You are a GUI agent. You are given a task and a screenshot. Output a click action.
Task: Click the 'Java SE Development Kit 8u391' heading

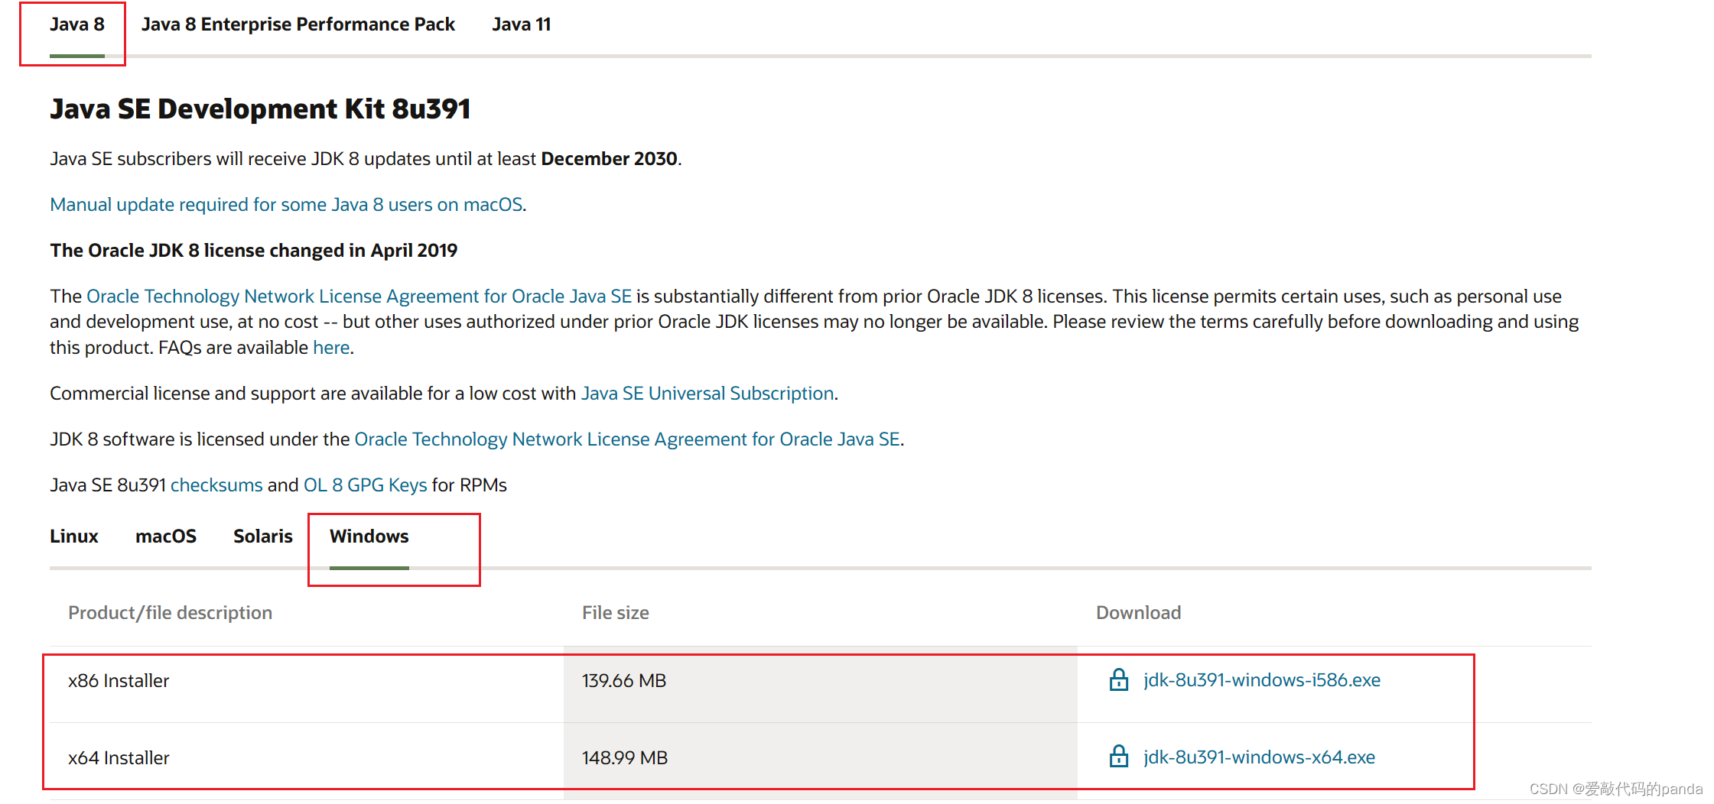tap(260, 109)
